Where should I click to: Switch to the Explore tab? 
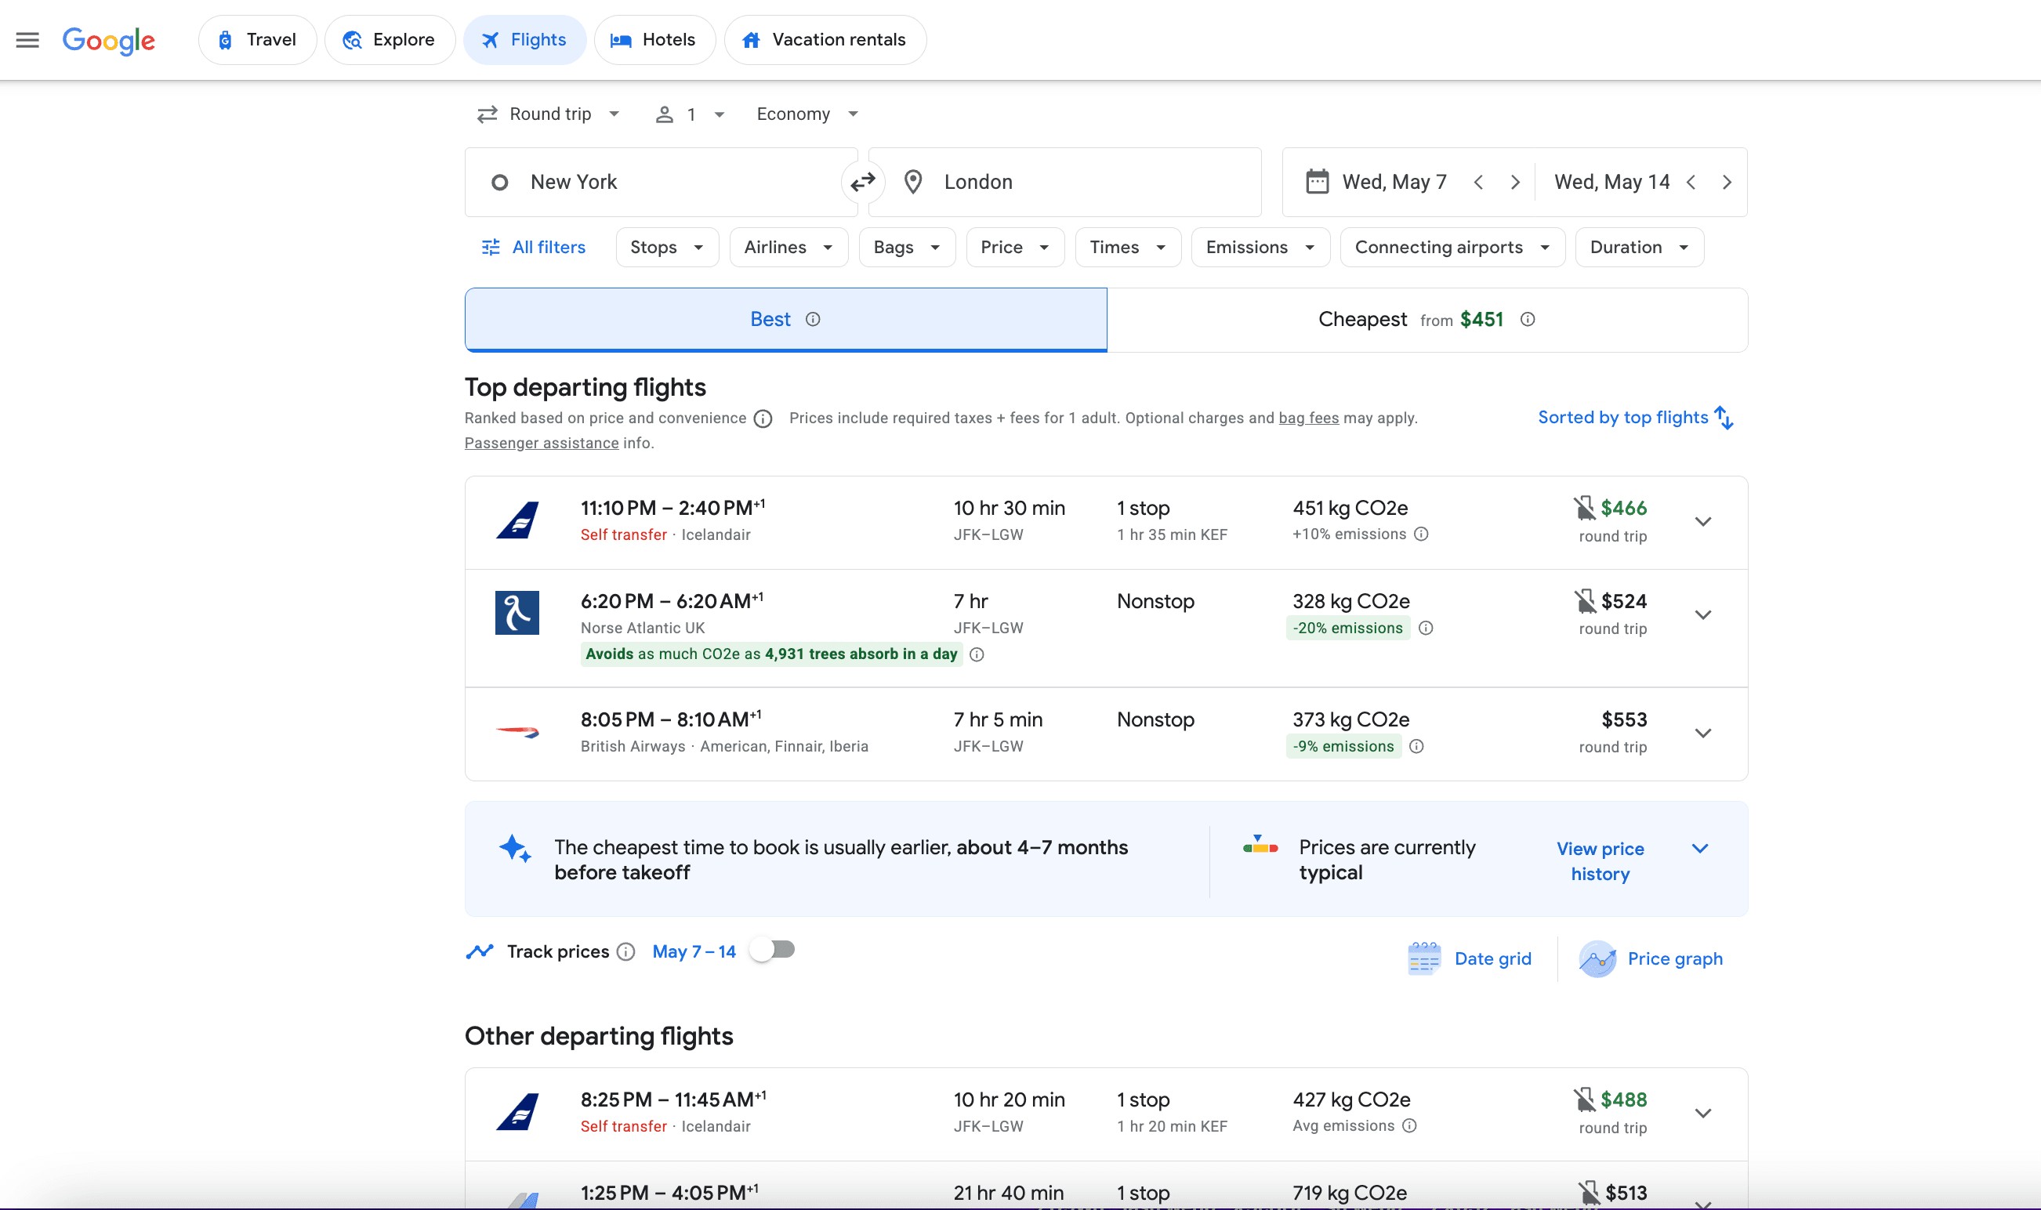click(x=390, y=40)
